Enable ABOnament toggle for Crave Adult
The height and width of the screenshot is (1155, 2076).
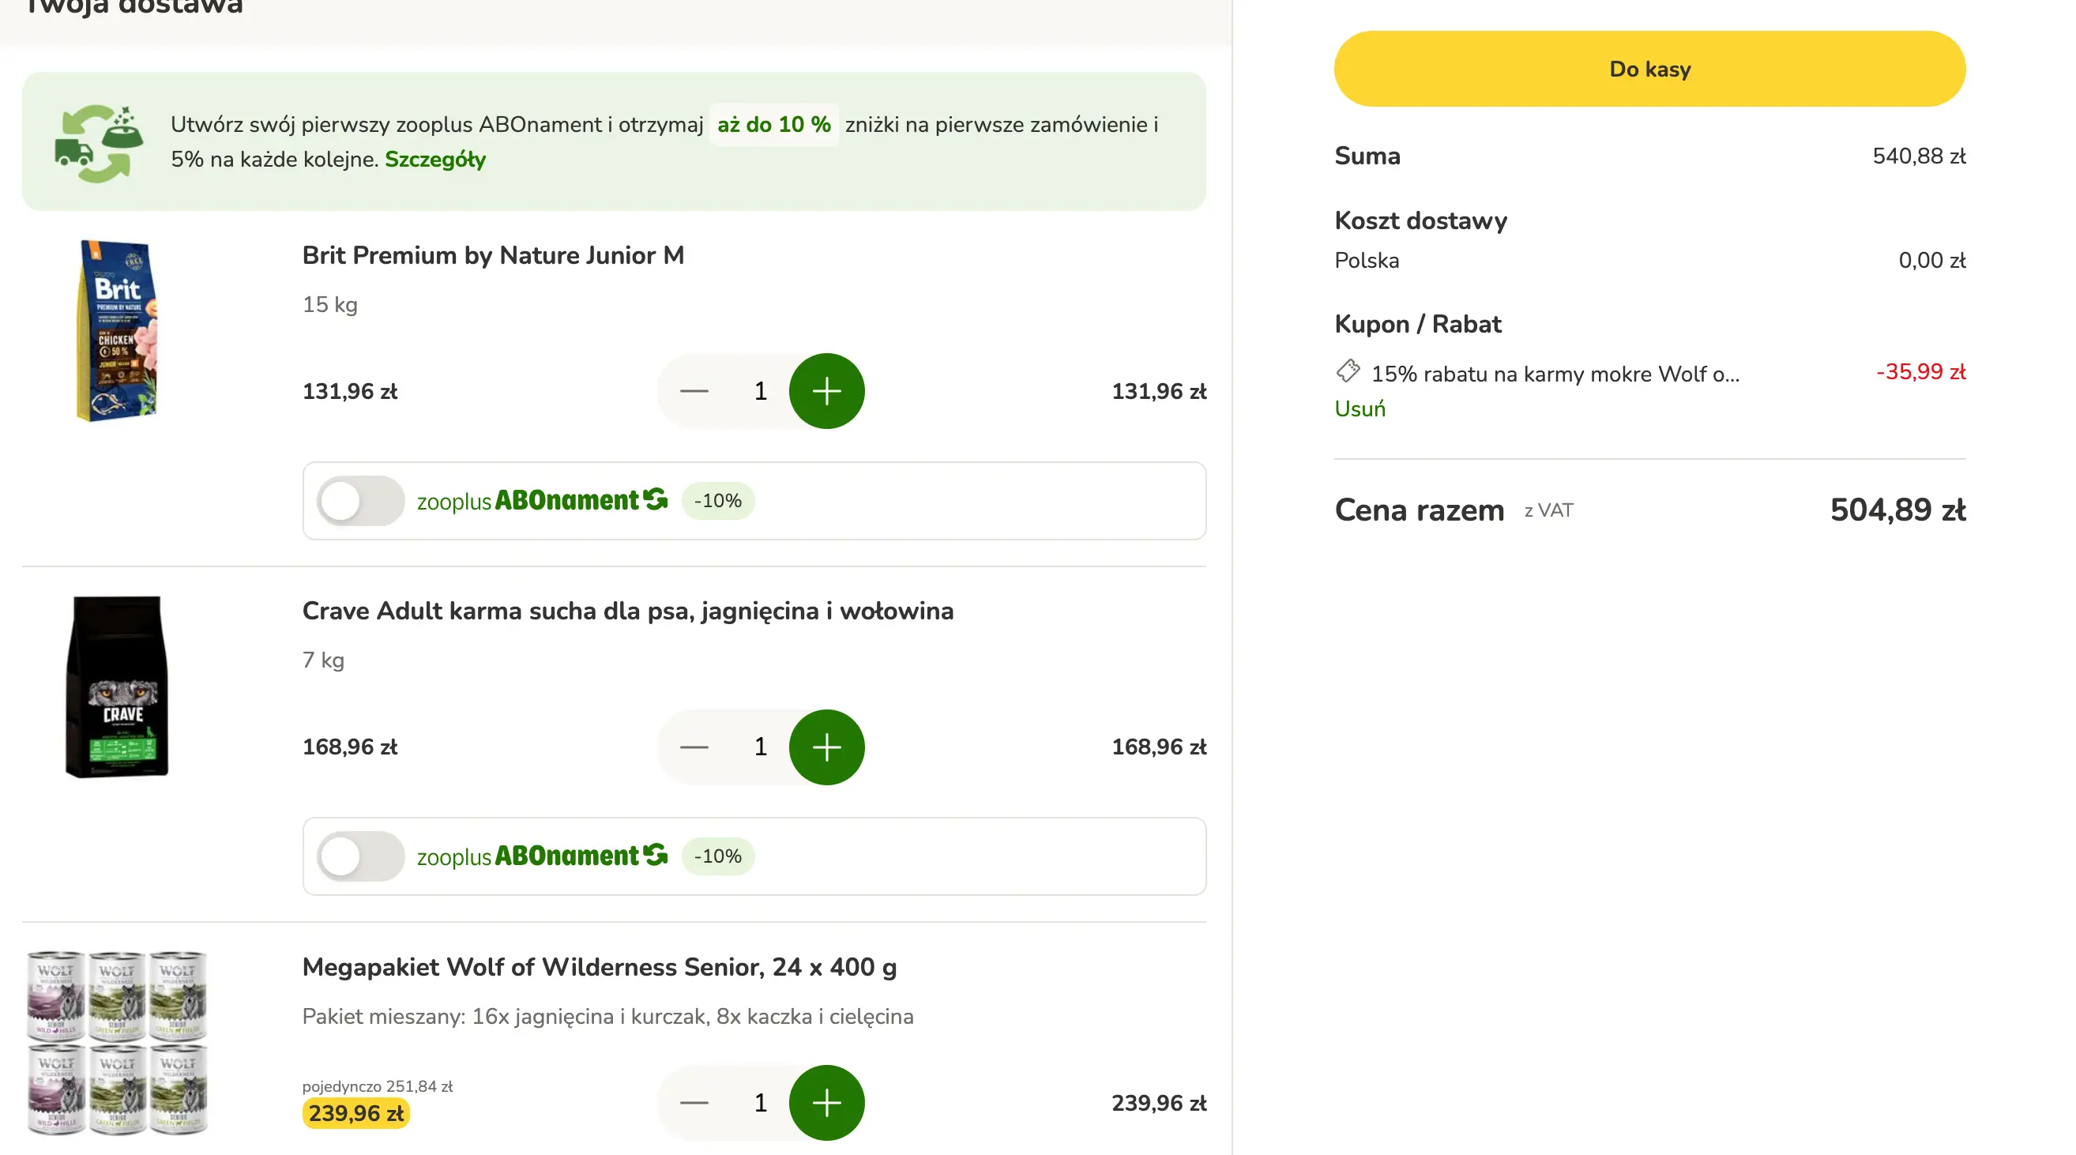tap(360, 856)
